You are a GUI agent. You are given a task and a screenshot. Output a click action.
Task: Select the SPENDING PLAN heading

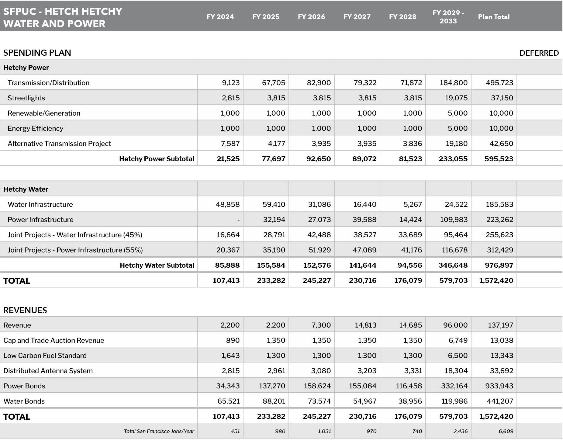click(x=37, y=53)
